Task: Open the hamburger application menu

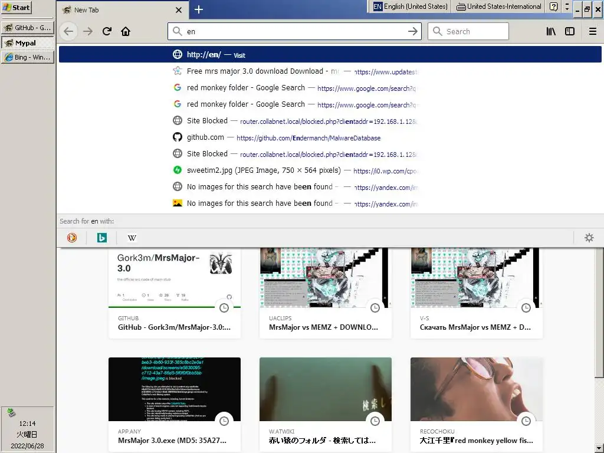Action: click(x=592, y=31)
